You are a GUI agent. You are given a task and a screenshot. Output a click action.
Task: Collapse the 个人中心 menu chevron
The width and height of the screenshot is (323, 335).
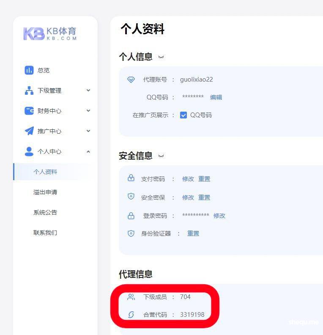click(88, 151)
